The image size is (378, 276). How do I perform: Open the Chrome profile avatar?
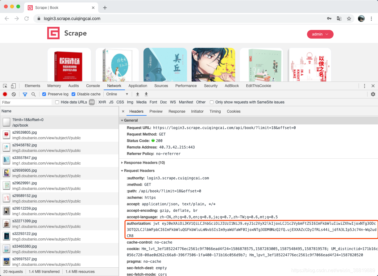(x=361, y=19)
